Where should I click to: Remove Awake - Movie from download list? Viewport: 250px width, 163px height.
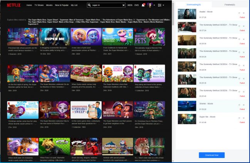tap(243, 13)
